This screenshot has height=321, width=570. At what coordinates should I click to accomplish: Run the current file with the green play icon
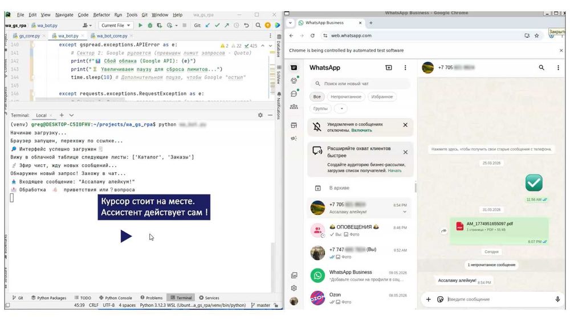pos(140,26)
